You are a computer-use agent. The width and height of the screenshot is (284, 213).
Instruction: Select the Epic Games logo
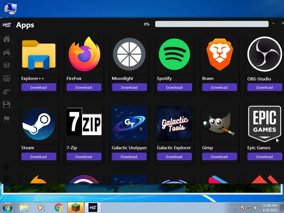click(265, 124)
